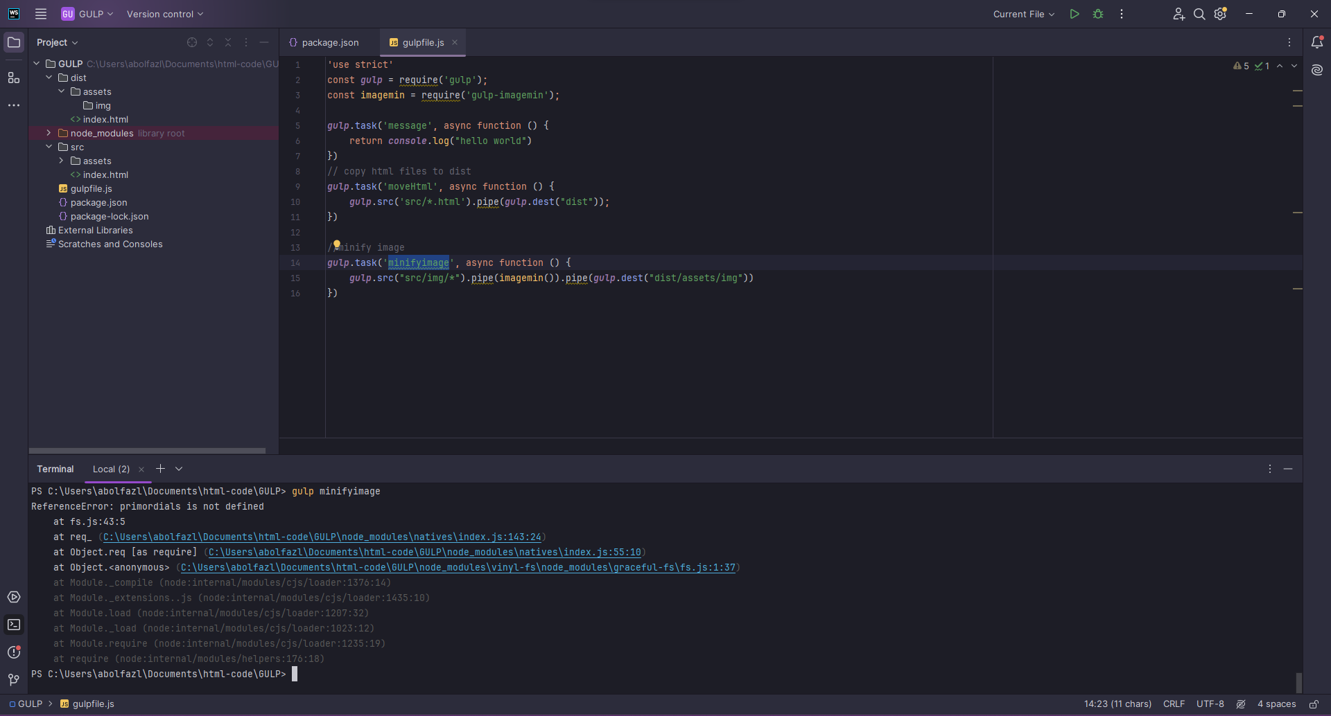
Task: Open the Problems tool window icon
Action: [14, 652]
